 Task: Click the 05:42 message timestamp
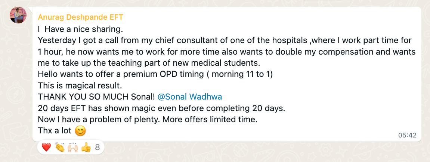coord(407,135)
